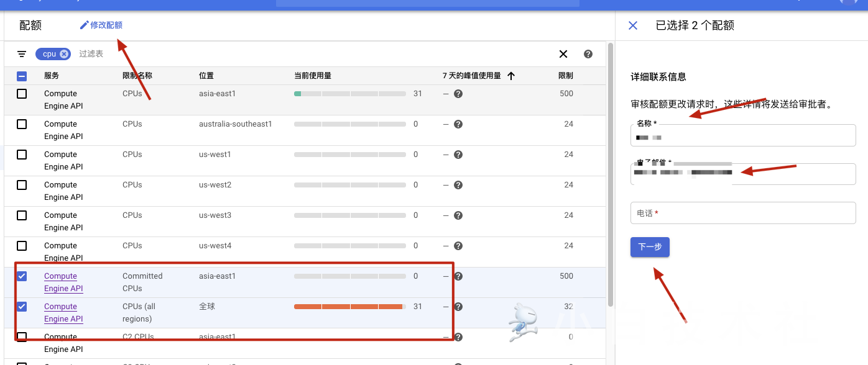Open peak usage help for C2 CPUs row

458,337
